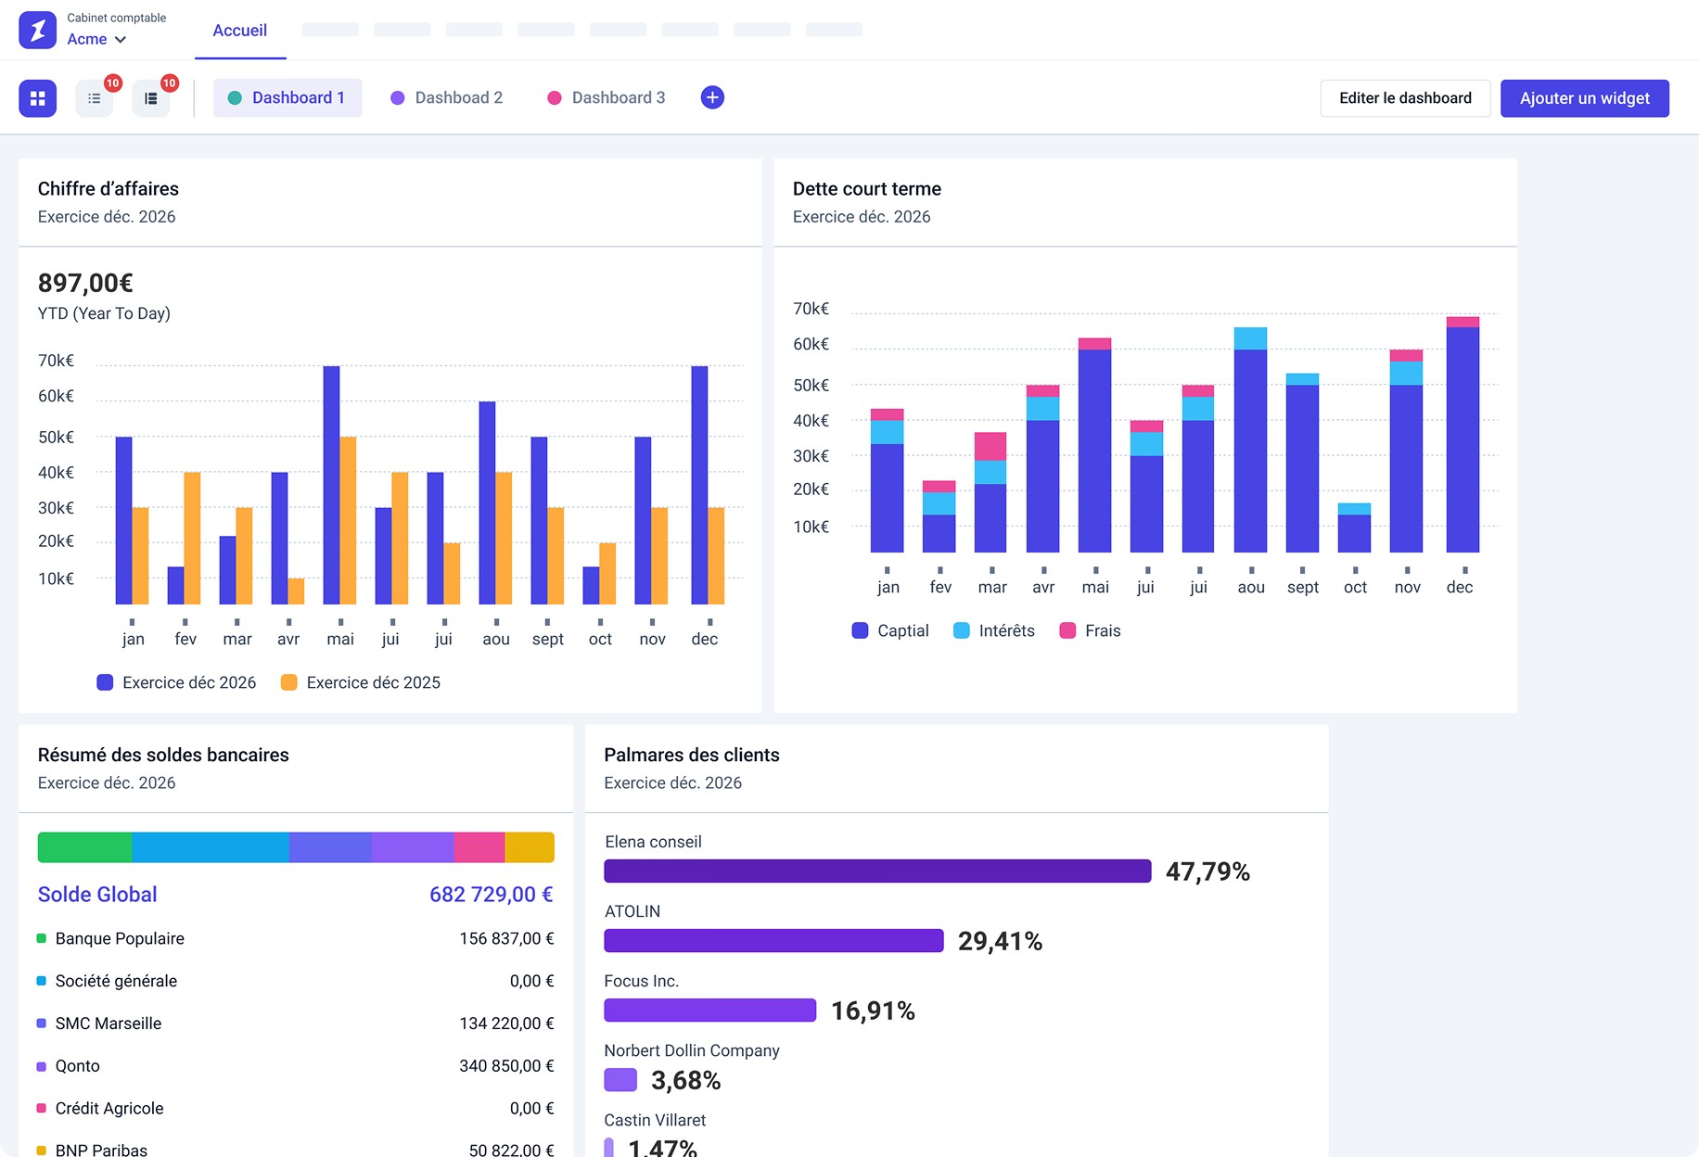Viewport: 1699px width, 1157px height.
Task: Open the Acme company dropdown
Action: 96,39
